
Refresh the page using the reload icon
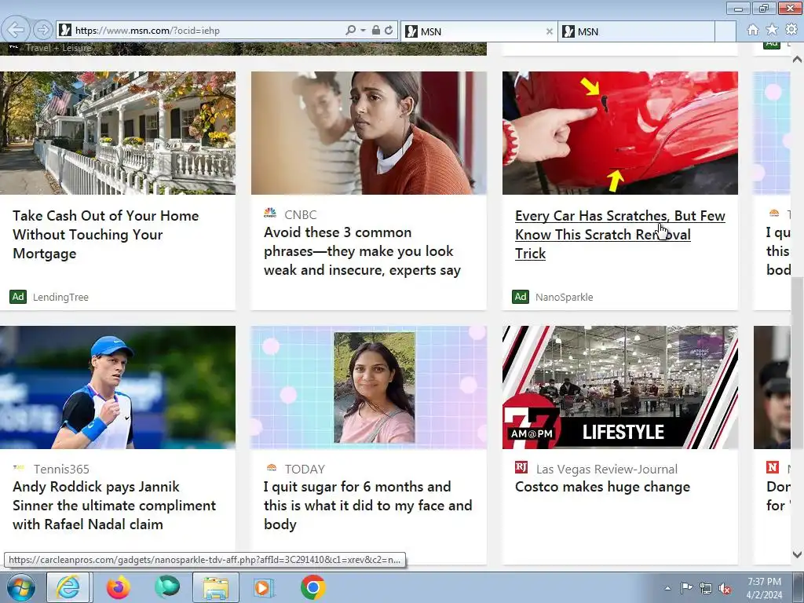(x=389, y=31)
